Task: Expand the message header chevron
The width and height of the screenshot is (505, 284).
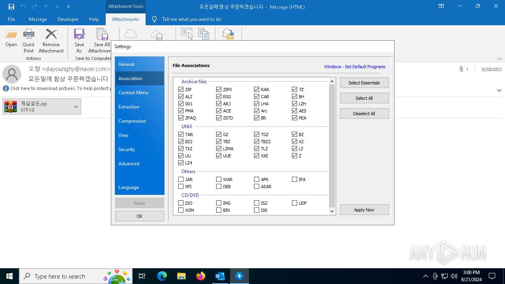Action: click(x=499, y=90)
